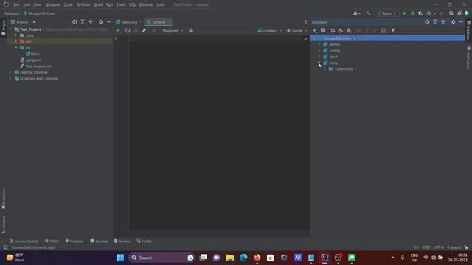Screen dimensions: 472x265
Task: Expand the collections folder
Action: (324, 68)
